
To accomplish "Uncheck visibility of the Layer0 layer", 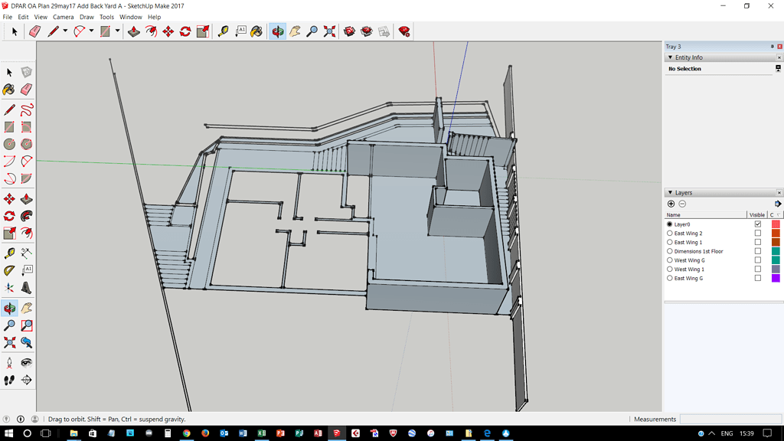I will pyautogui.click(x=758, y=224).
